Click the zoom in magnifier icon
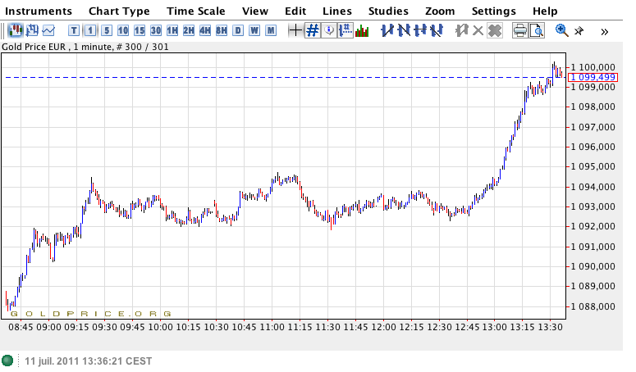The width and height of the screenshot is (636, 372). tap(562, 31)
